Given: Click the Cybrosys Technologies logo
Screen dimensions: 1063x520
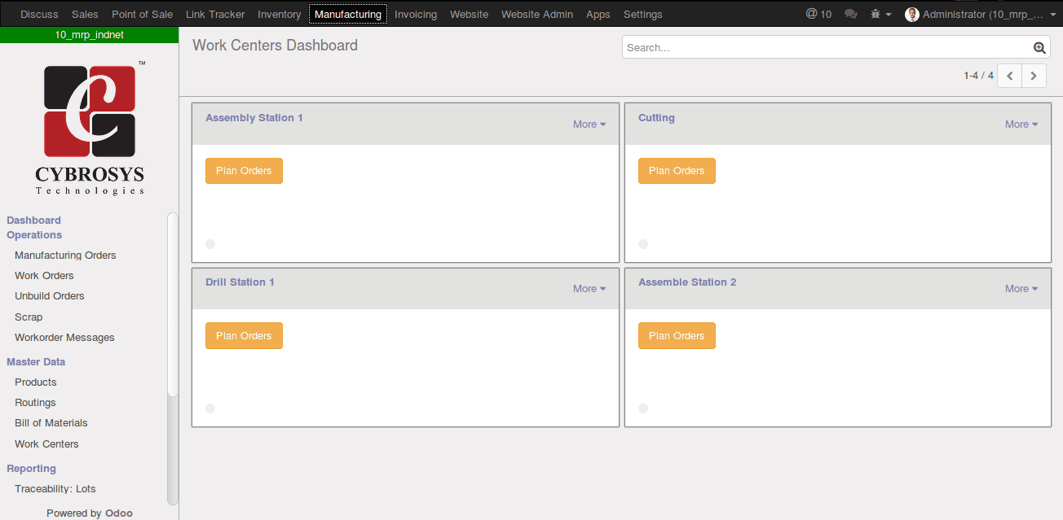Looking at the screenshot, I should tap(90, 128).
